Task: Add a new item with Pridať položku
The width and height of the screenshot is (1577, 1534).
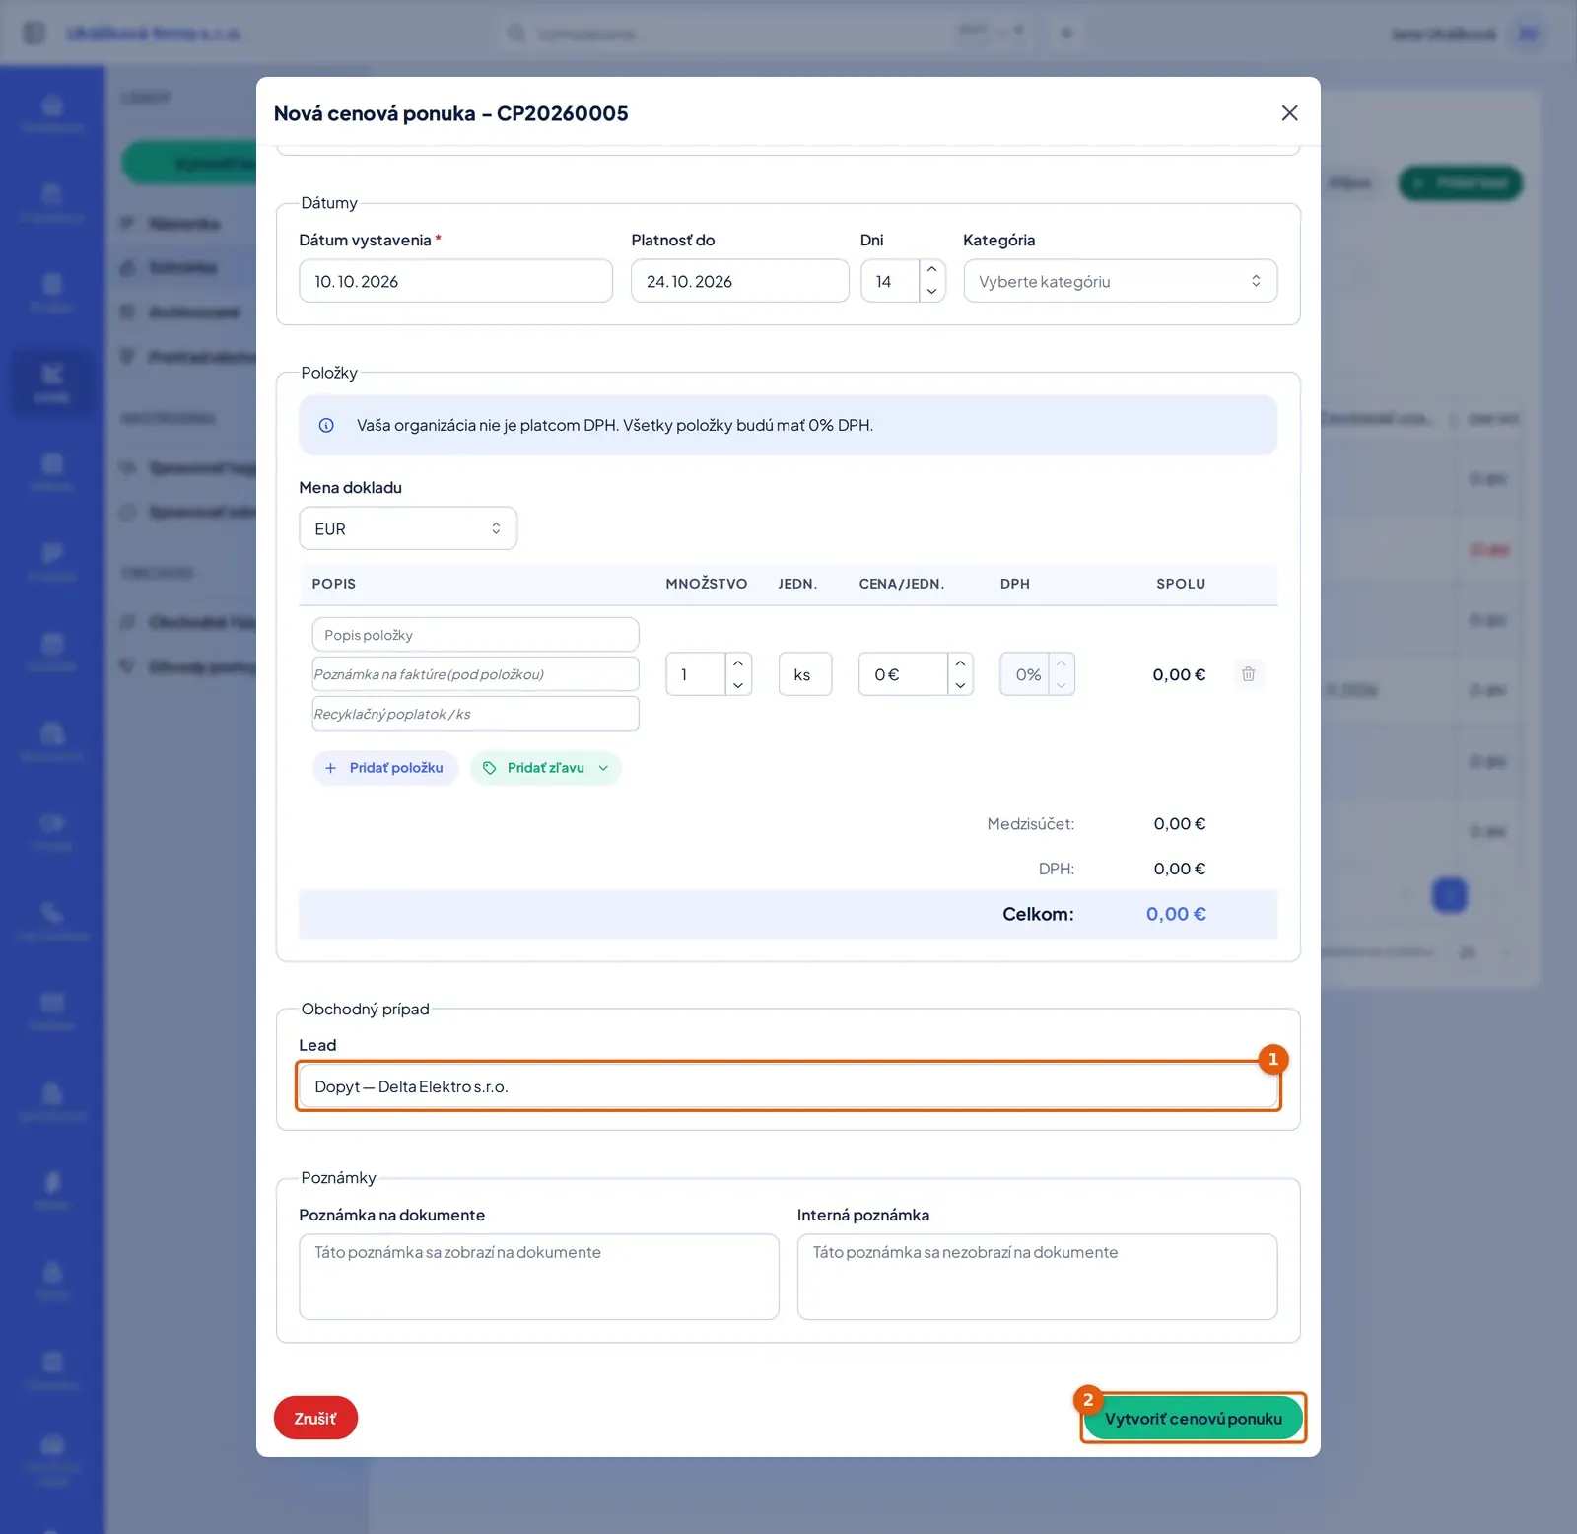Action: click(385, 768)
